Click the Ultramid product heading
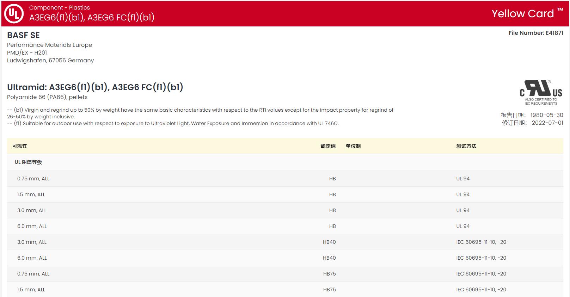Image resolution: width=570 pixels, height=297 pixels. click(x=95, y=87)
